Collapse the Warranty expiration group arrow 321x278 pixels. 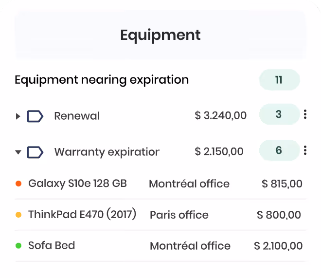[x=18, y=152]
